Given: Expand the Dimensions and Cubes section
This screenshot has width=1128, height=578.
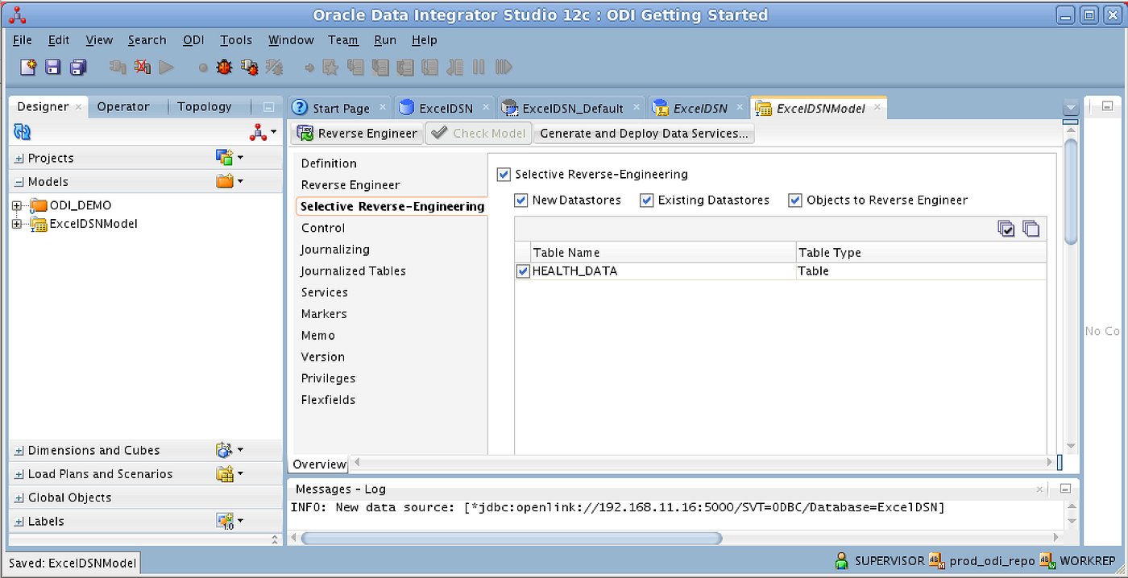Looking at the screenshot, I should coord(17,450).
